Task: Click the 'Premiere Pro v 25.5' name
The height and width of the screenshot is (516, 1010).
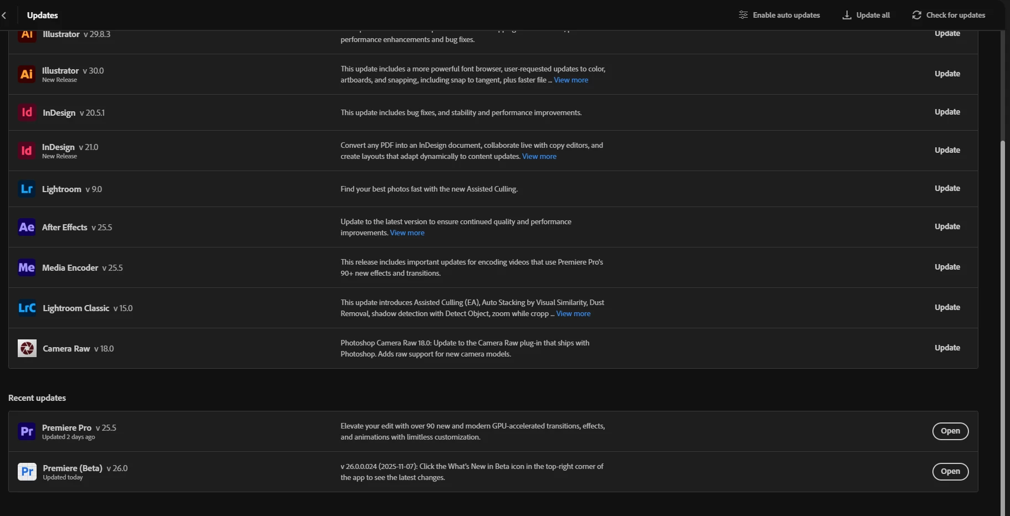Action: (79, 428)
